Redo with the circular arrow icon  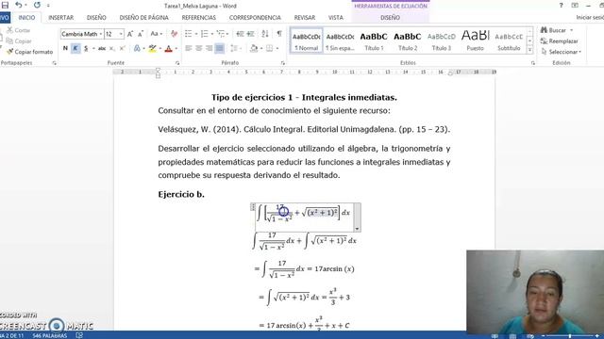(37, 5)
